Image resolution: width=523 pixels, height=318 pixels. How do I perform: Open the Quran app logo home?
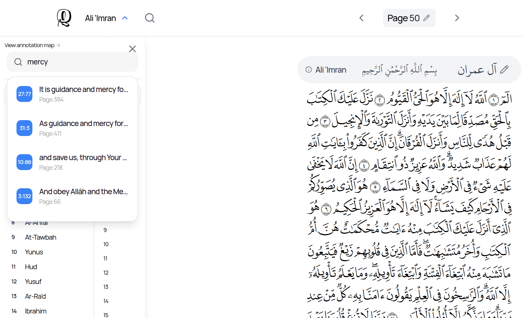(x=64, y=18)
